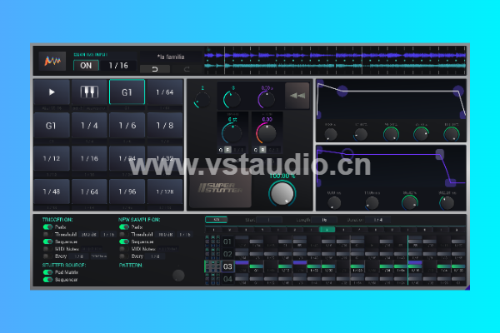Click the purple 0.70 s knob
Image resolution: width=500 pixels, height=333 pixels.
[x=267, y=99]
